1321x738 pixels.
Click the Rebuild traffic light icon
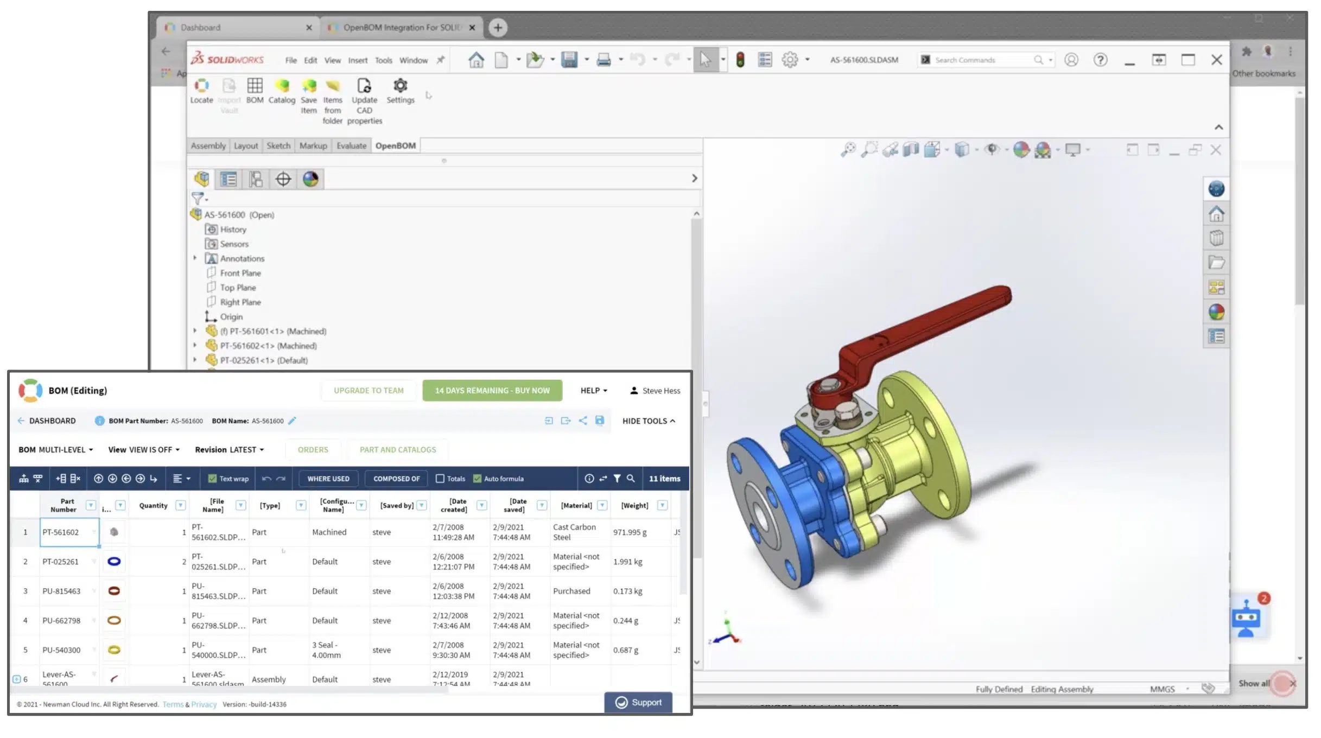click(x=740, y=60)
